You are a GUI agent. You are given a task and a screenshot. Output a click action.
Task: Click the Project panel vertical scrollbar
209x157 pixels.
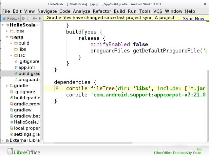42,81
